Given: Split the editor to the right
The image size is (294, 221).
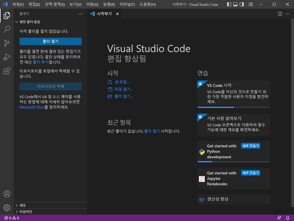Looking at the screenshot, I should (x=280, y=14).
